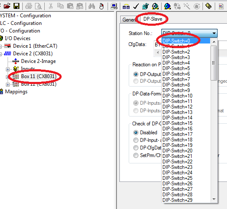Screen dimensions: 227x209
Task: Select Box 11 (CX8031) in the tree
Action: [39, 76]
